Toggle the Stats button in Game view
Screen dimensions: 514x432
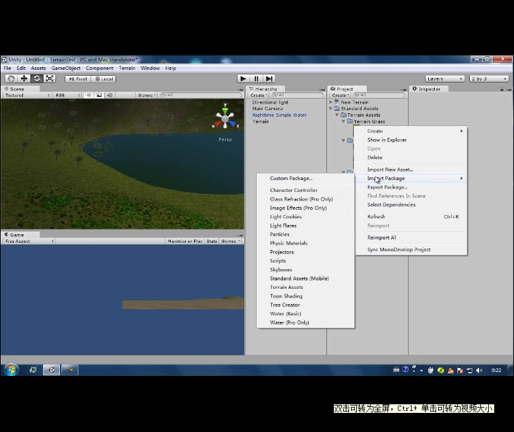click(212, 241)
